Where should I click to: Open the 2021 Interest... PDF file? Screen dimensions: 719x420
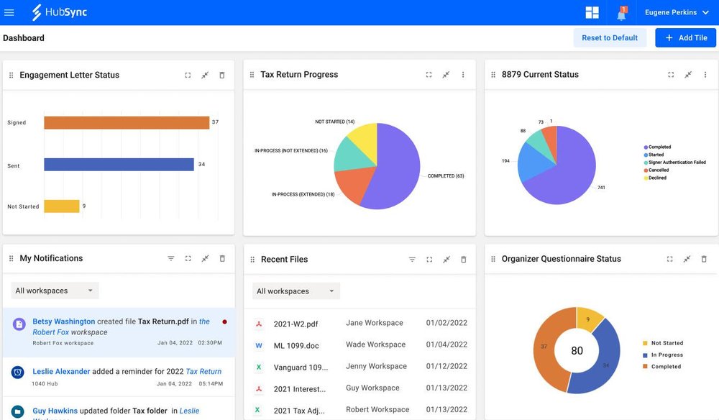pyautogui.click(x=299, y=389)
